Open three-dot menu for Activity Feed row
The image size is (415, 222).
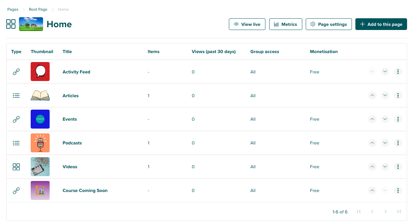point(398,72)
